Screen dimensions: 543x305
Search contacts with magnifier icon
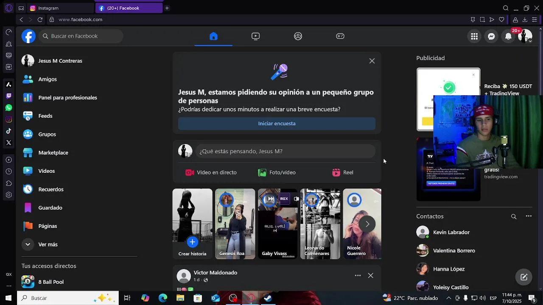tap(514, 216)
